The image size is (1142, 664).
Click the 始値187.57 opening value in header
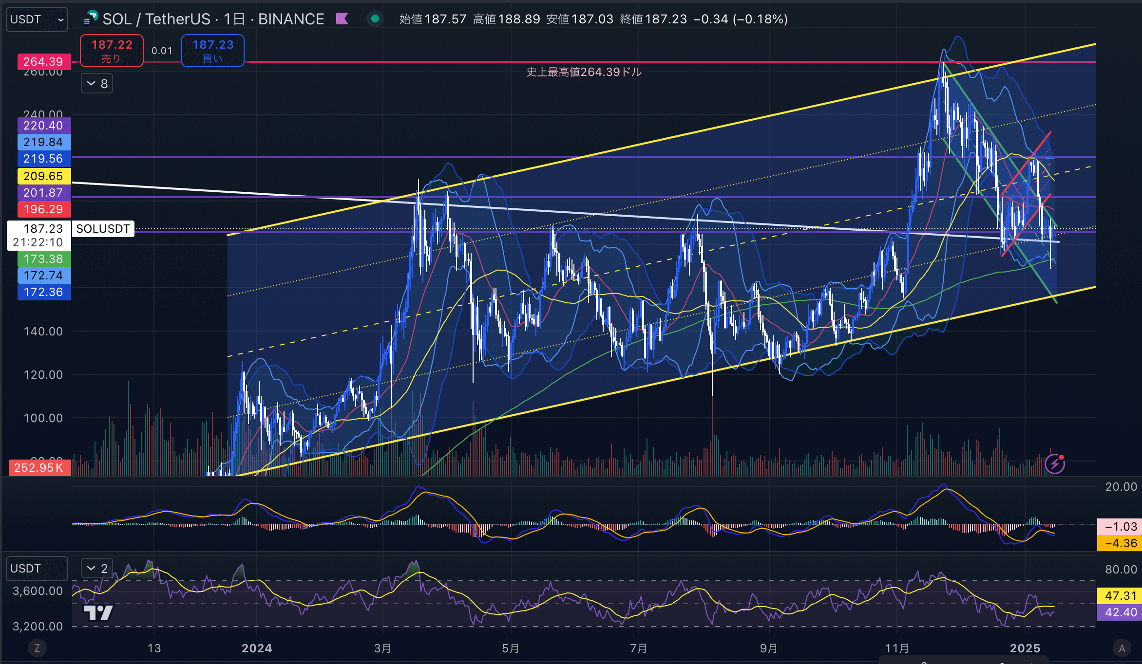click(x=433, y=19)
